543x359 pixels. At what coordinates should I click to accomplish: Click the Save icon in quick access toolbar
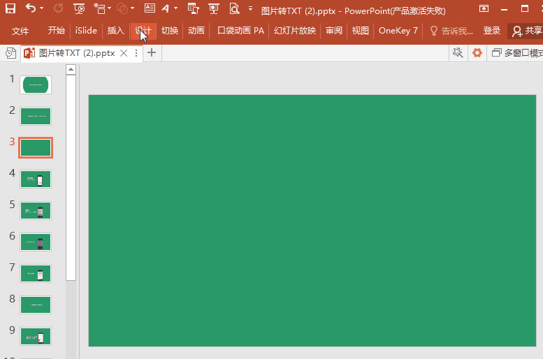[x=10, y=9]
